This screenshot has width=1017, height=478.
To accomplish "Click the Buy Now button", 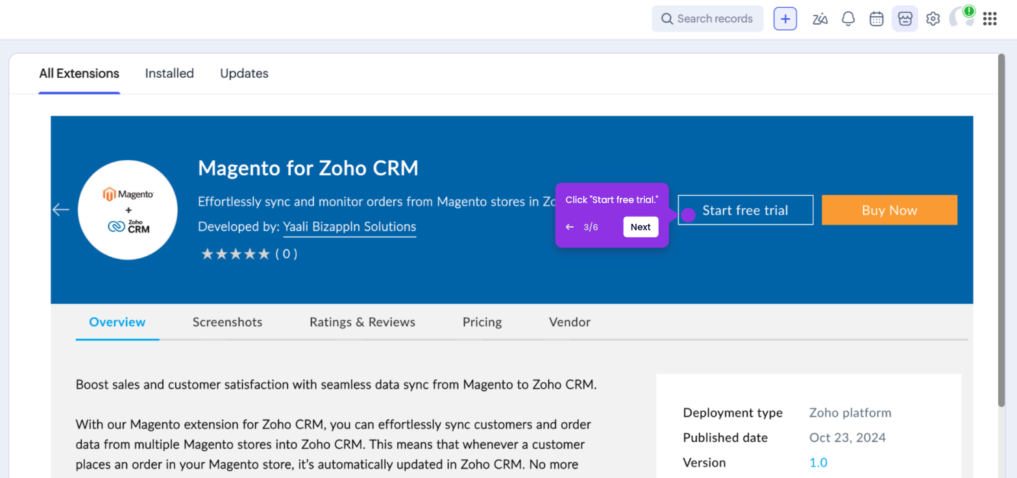I will [889, 210].
